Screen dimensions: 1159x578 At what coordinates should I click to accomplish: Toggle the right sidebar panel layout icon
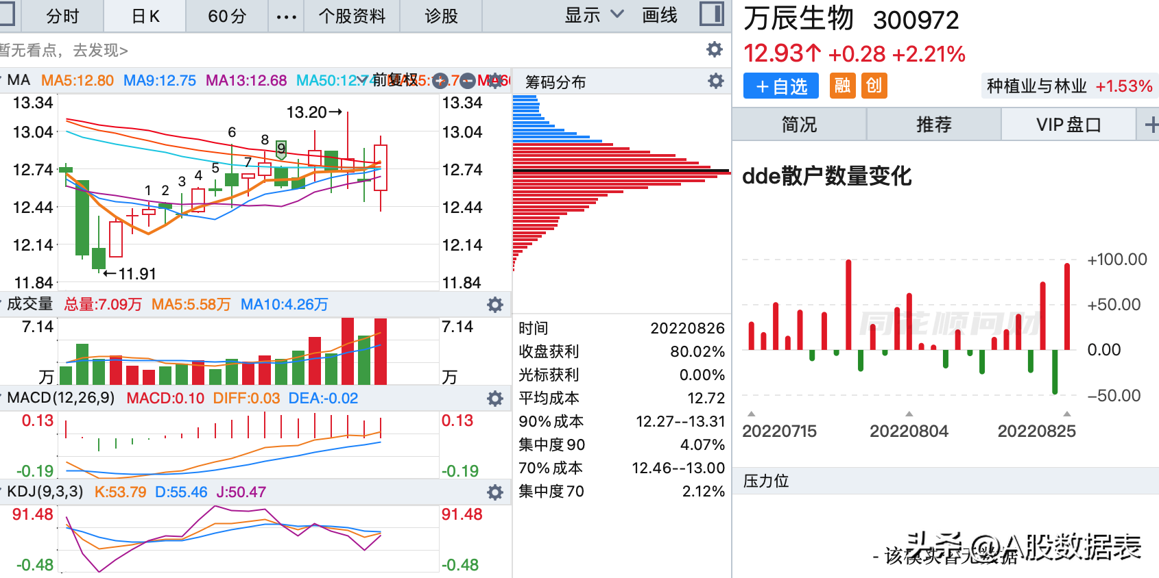(712, 14)
